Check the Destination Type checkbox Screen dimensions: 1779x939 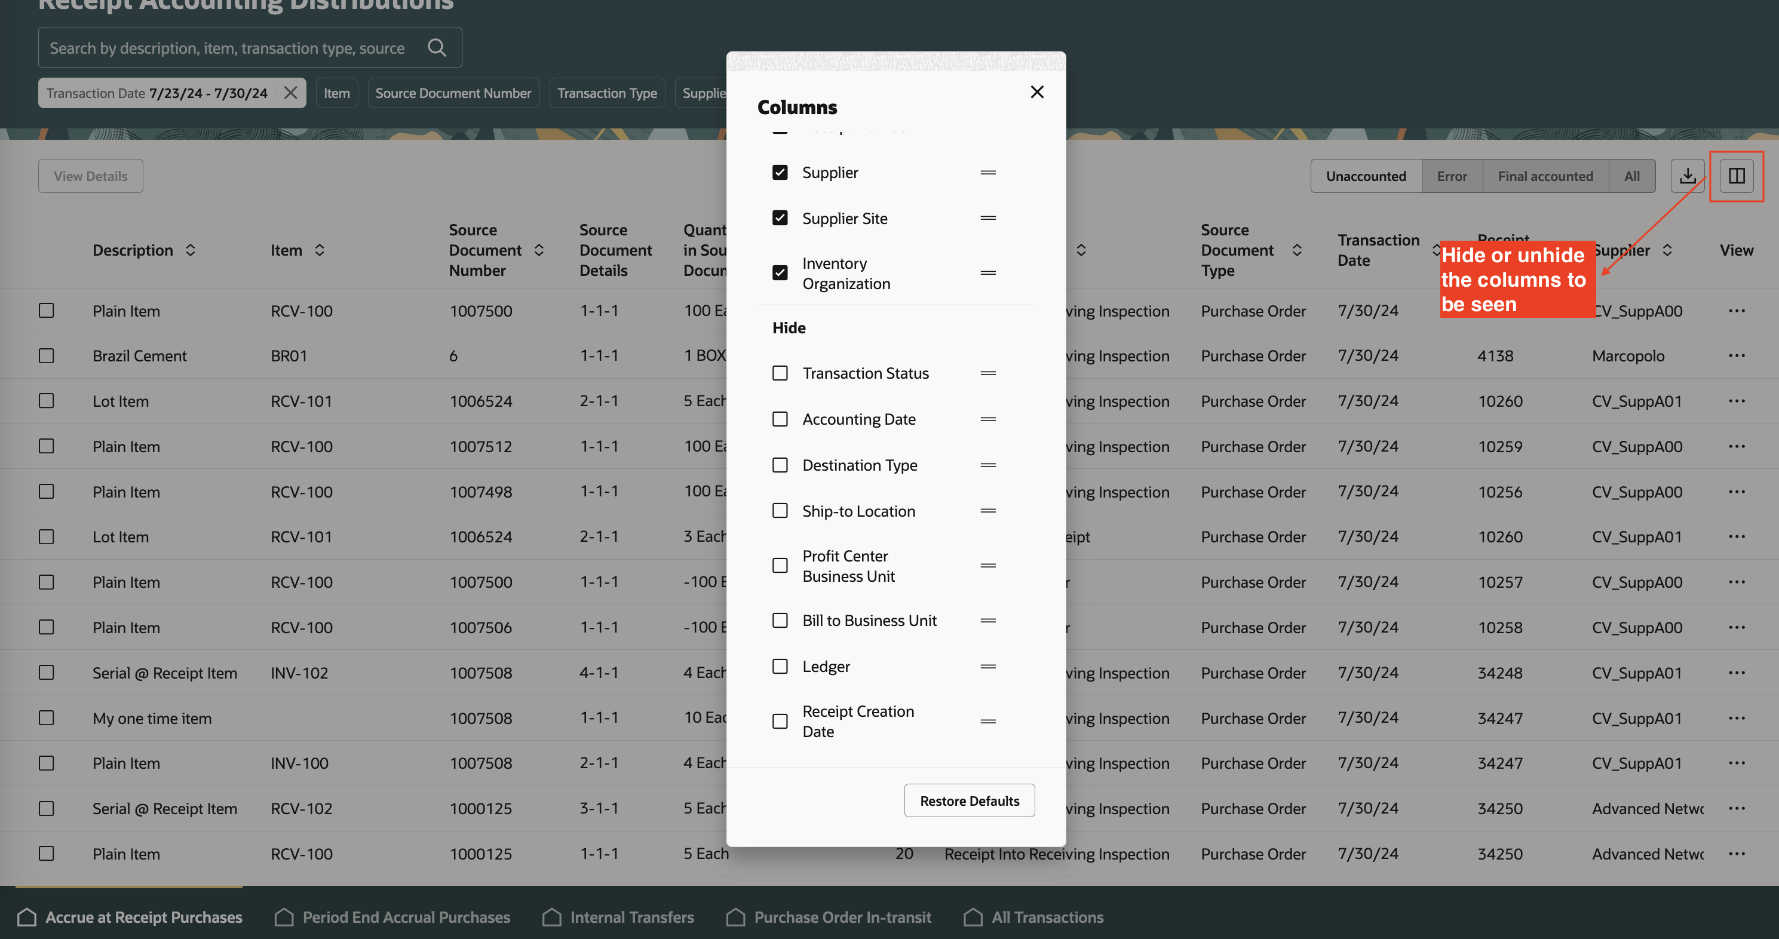click(x=780, y=465)
